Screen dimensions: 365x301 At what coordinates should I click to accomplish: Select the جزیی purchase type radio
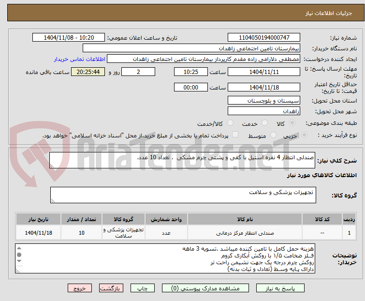click(304, 135)
